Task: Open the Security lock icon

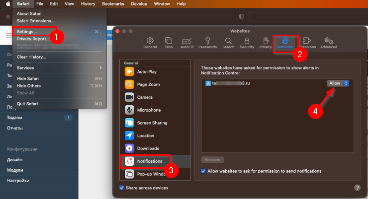Action: click(x=247, y=42)
